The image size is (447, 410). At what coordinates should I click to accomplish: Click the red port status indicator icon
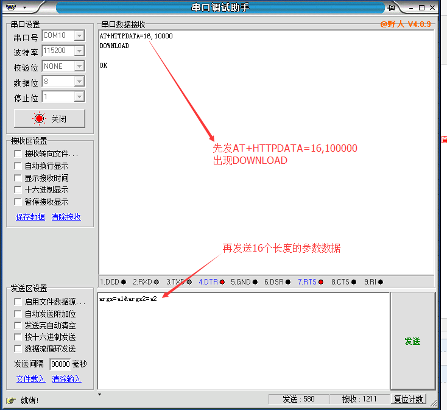(x=39, y=118)
